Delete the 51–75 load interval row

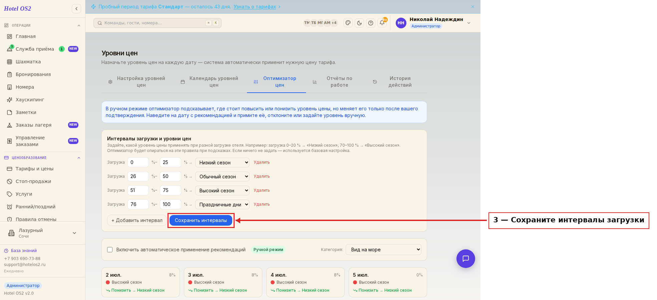point(262,190)
